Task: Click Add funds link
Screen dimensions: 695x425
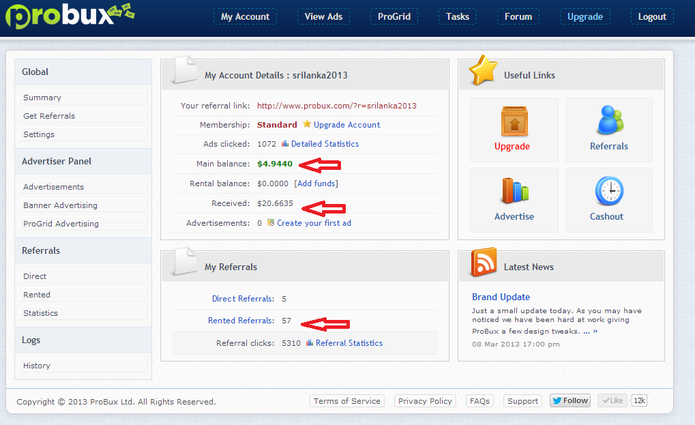Action: tap(316, 183)
